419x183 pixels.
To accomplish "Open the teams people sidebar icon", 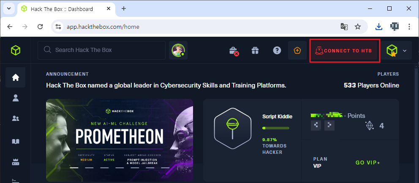I will 16,118.
